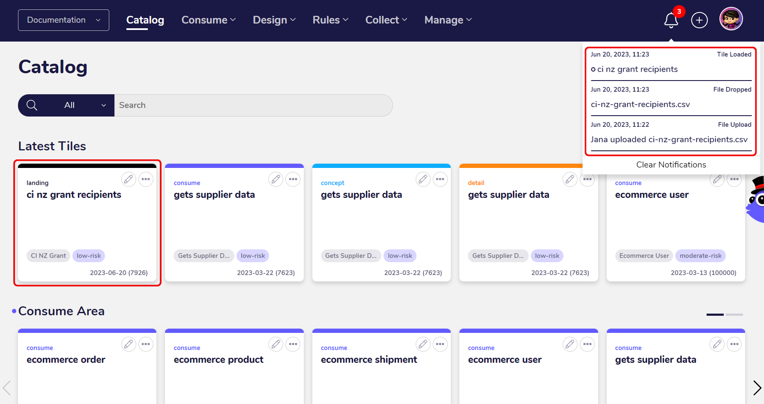
Task: Open more options on ci nz grant recipients tile
Action: pyautogui.click(x=146, y=179)
